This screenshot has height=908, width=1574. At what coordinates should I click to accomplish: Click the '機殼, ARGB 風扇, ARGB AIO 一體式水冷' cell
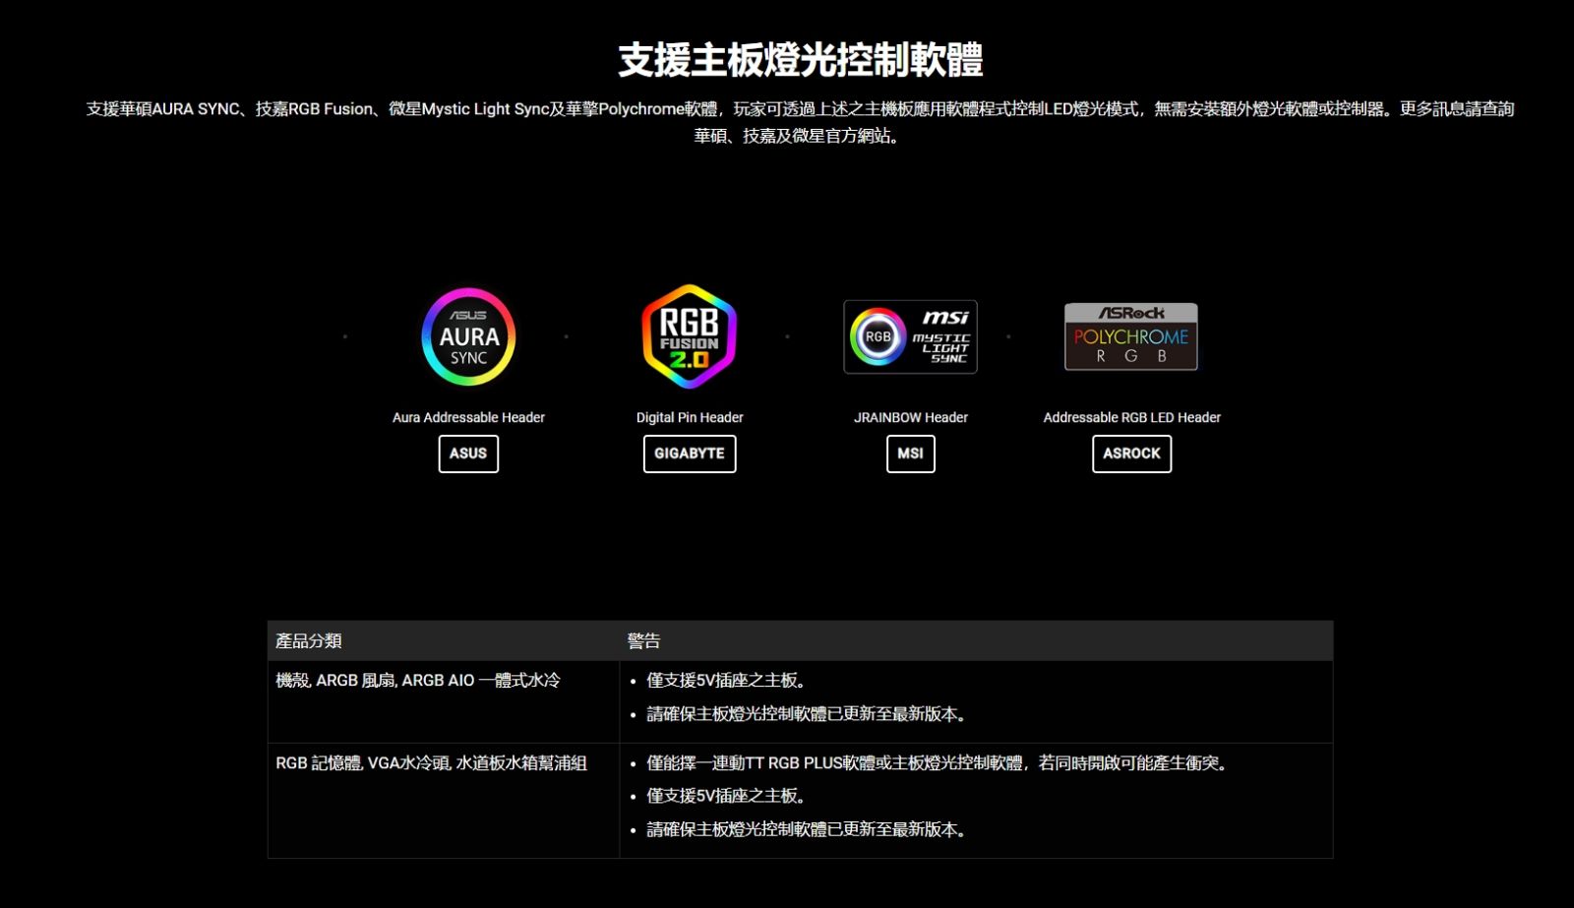pos(444,701)
